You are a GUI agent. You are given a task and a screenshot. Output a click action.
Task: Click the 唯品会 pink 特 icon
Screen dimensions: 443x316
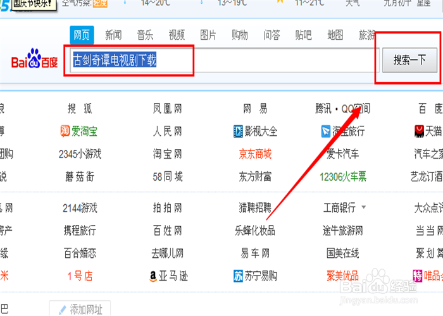pyautogui.click(x=417, y=276)
